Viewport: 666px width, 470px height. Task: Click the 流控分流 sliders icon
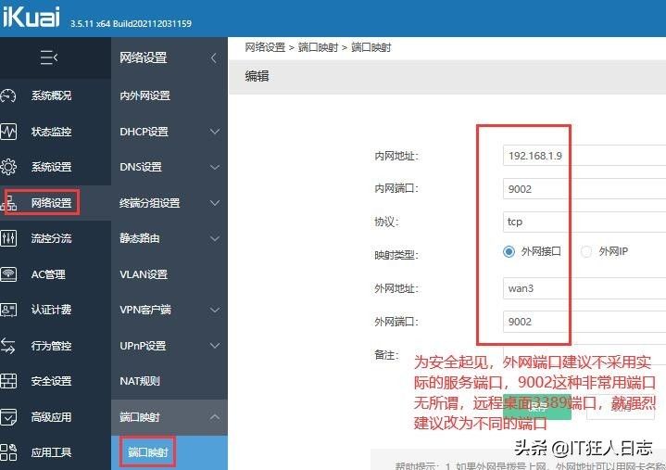[x=8, y=238]
